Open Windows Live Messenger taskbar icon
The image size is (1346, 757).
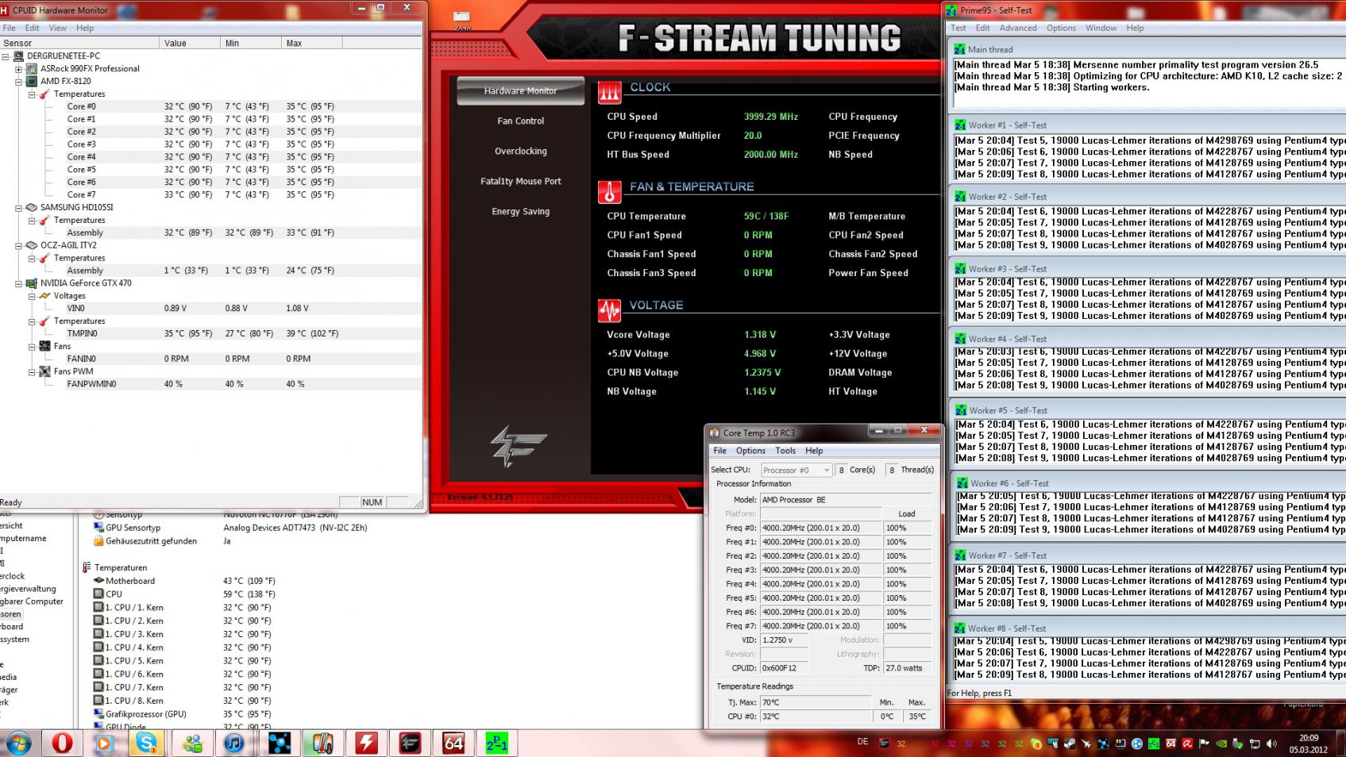[191, 743]
